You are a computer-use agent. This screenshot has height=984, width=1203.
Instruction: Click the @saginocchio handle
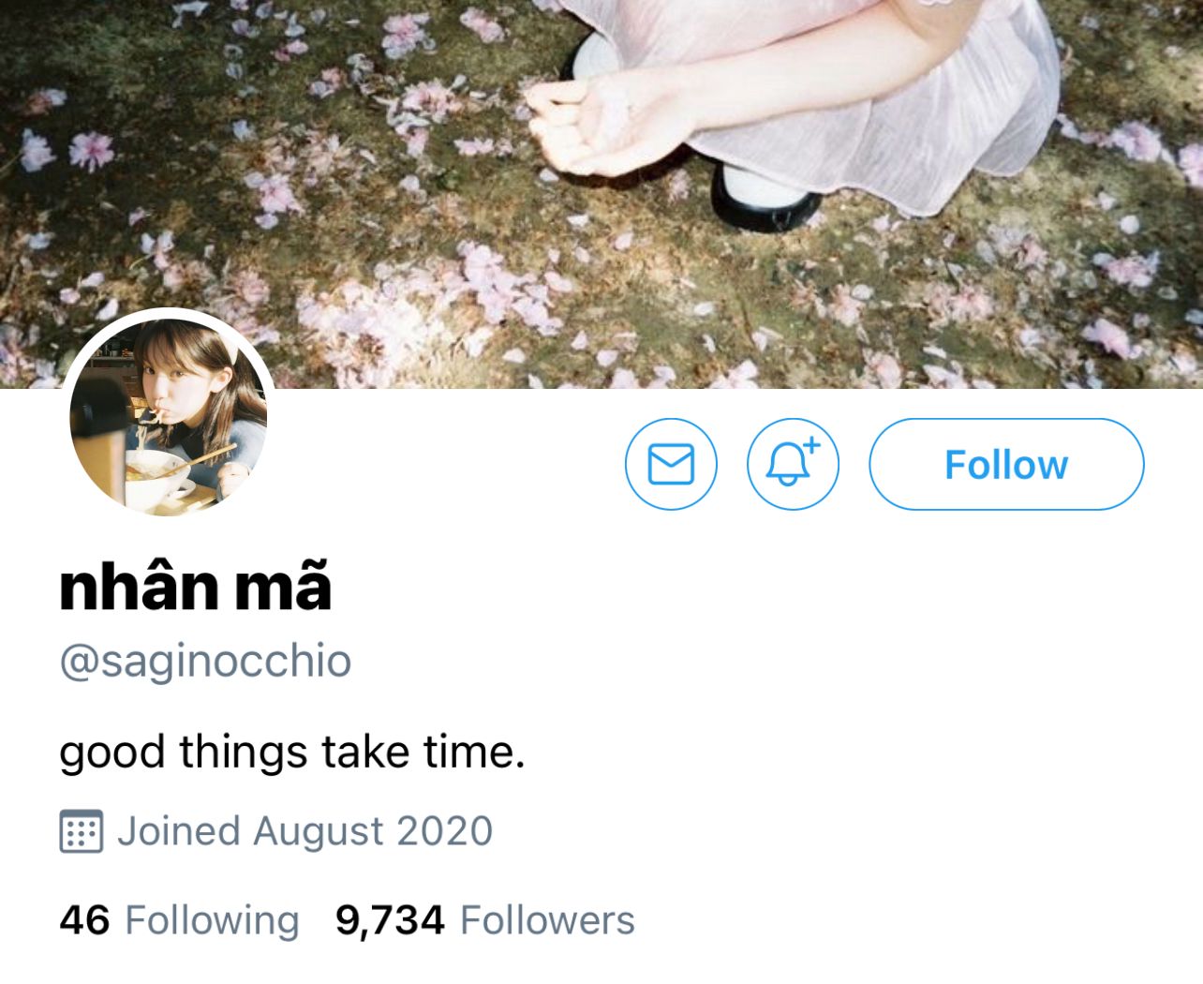(205, 661)
